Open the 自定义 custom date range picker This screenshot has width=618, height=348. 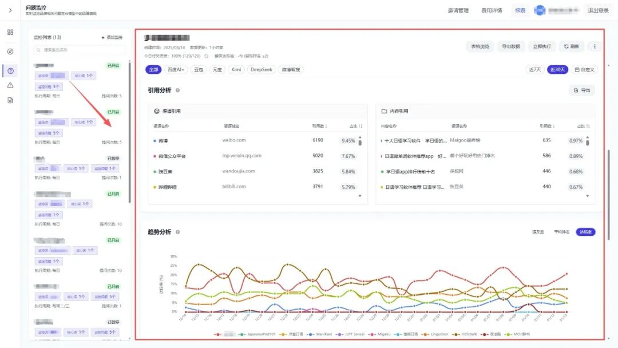tap(584, 70)
